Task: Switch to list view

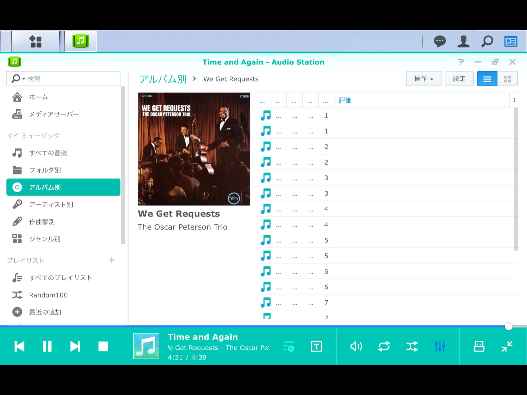Action: (487, 79)
